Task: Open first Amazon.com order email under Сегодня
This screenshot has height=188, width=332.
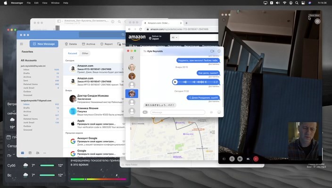Action: (94, 69)
